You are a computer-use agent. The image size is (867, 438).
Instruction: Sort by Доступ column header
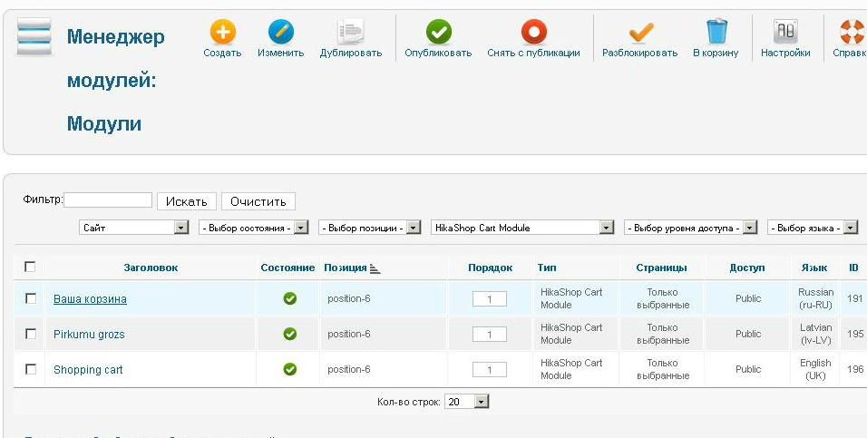pyautogui.click(x=747, y=268)
